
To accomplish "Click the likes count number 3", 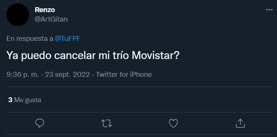I will point(10,100).
